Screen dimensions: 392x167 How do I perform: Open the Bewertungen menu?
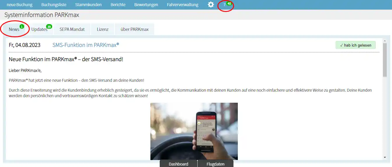(x=146, y=5)
